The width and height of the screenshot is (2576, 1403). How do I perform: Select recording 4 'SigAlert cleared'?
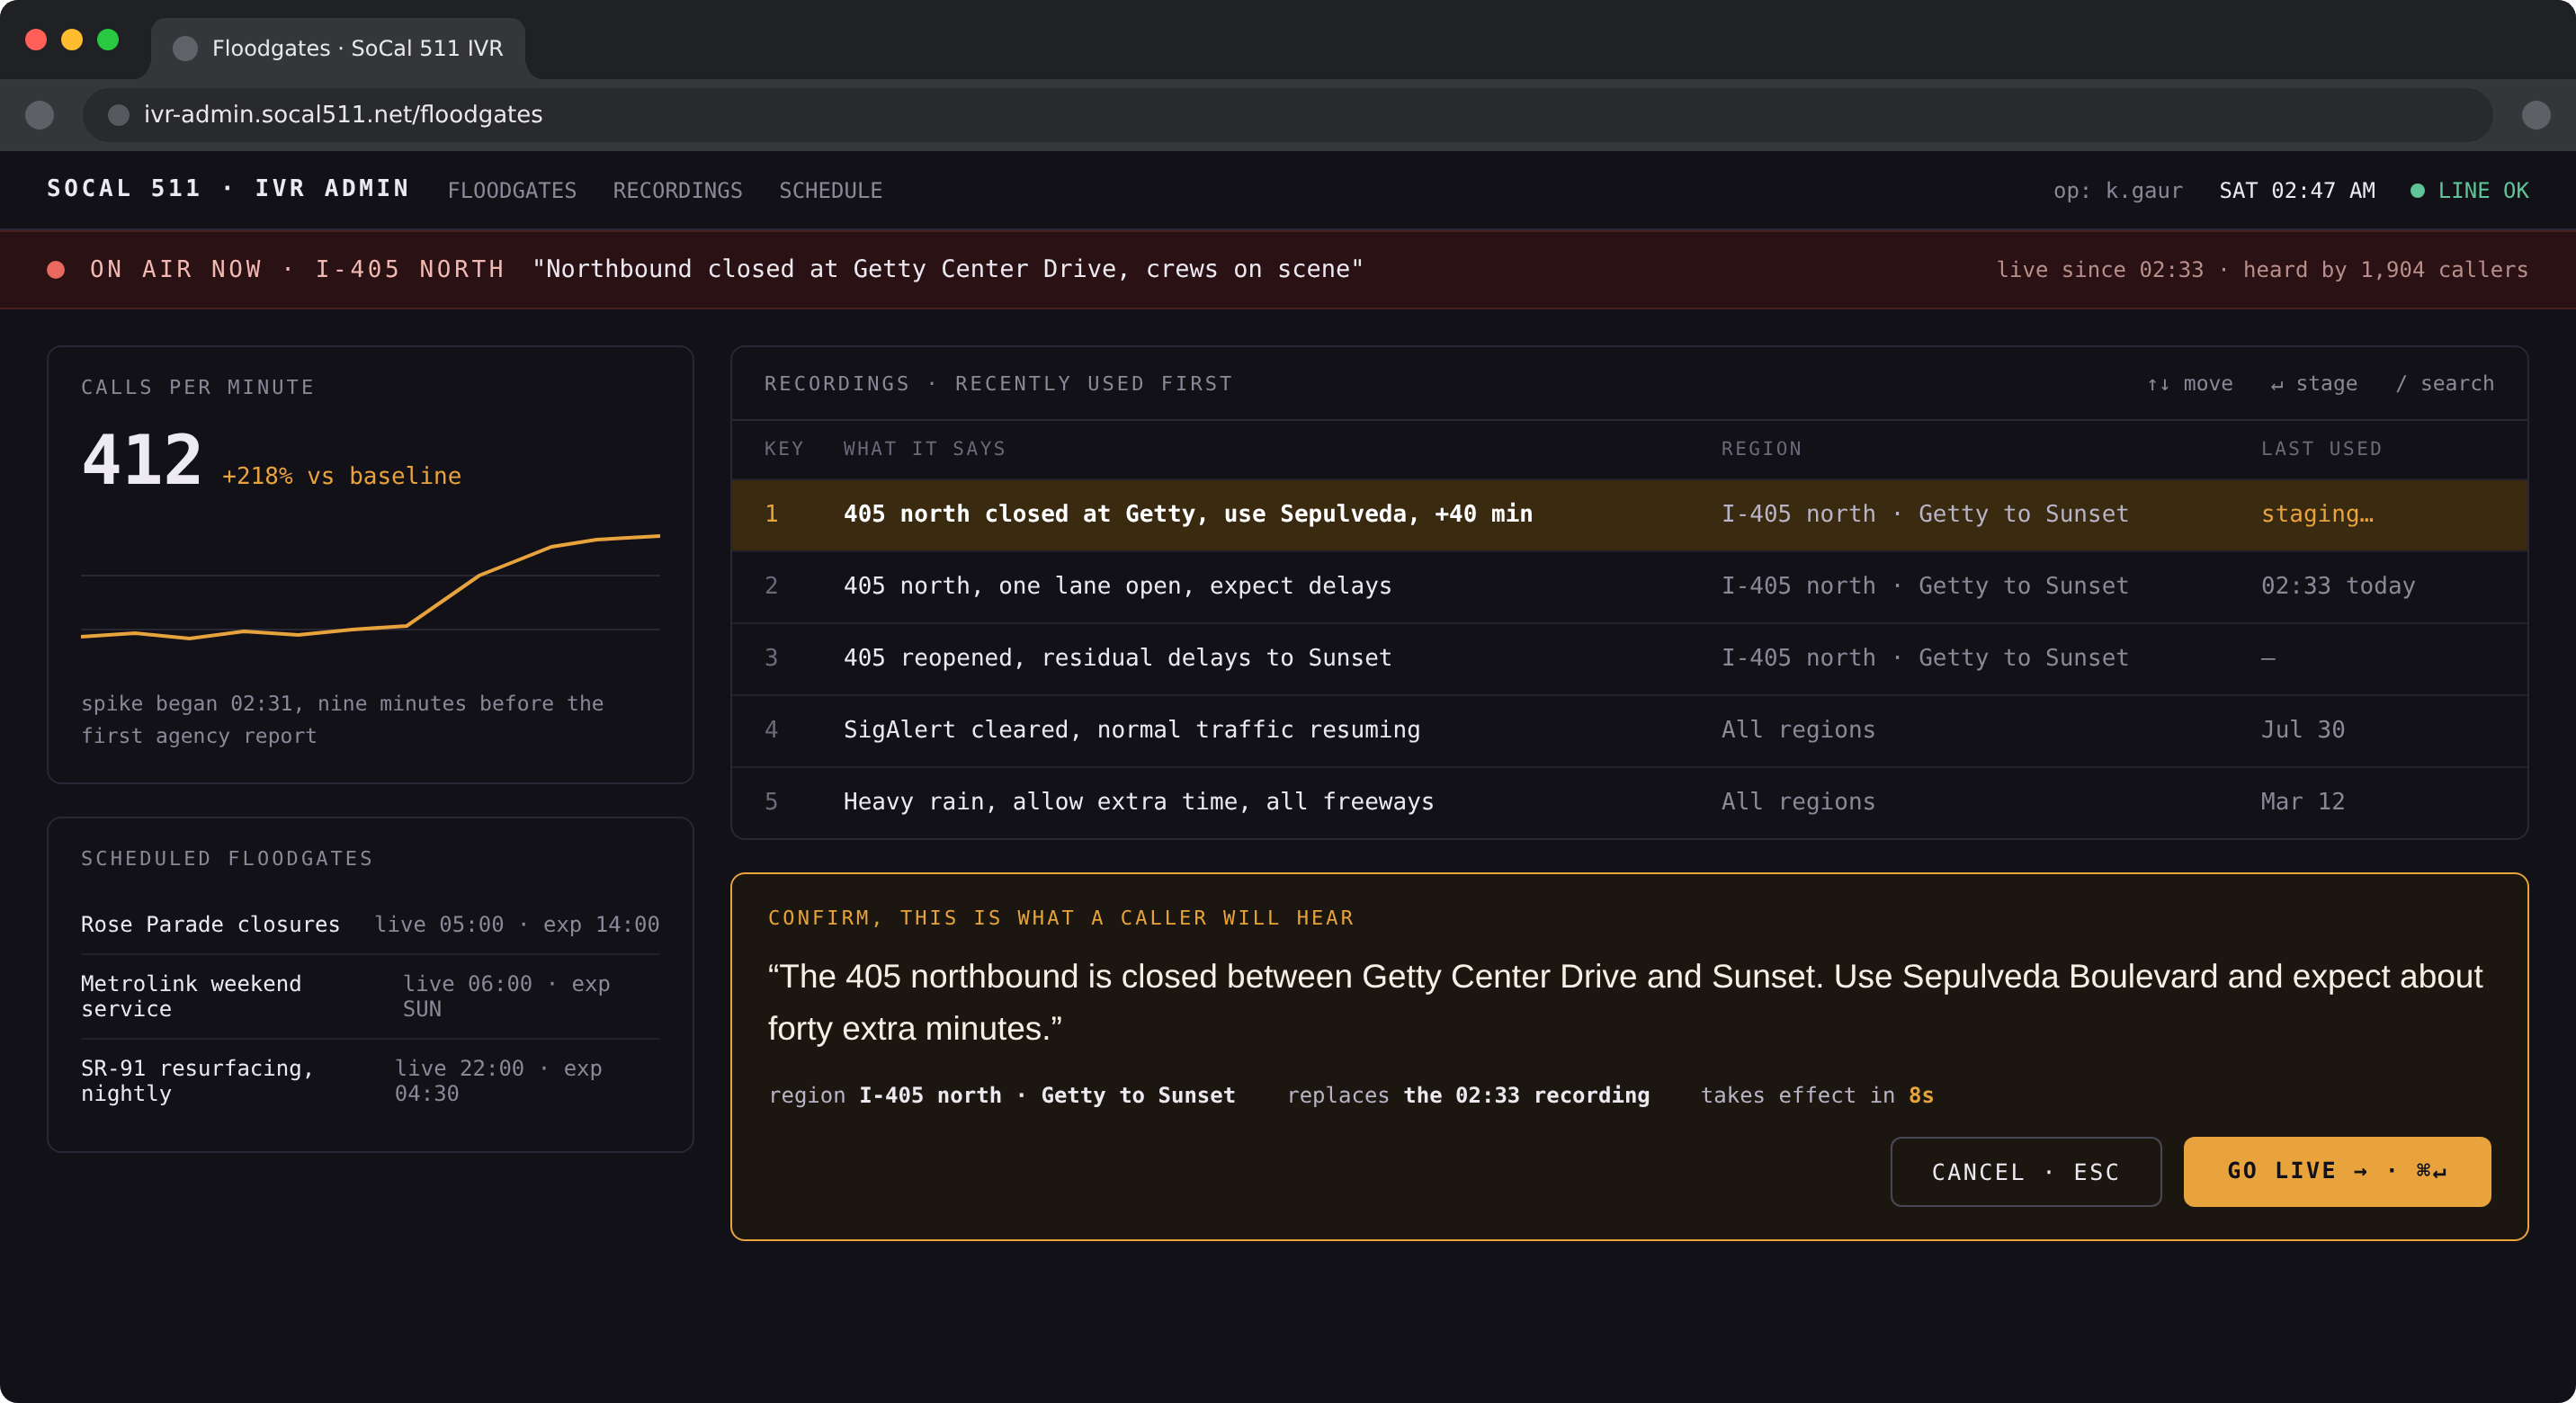pyautogui.click(x=1629, y=730)
